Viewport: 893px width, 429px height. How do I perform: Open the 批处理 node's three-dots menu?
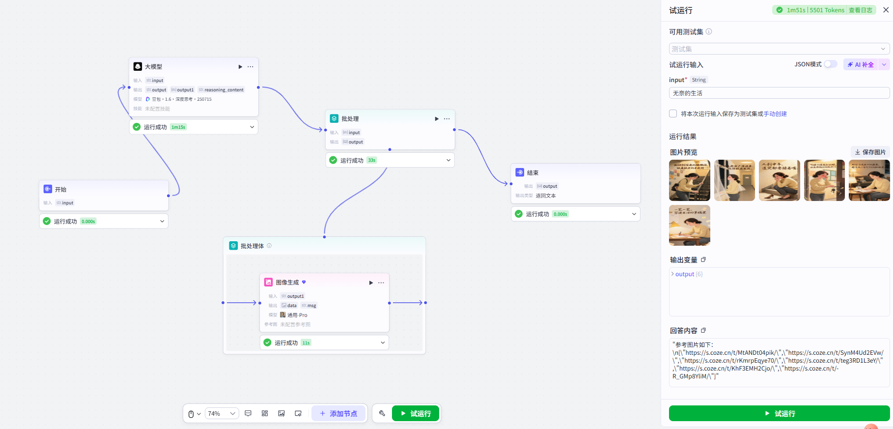coord(446,119)
